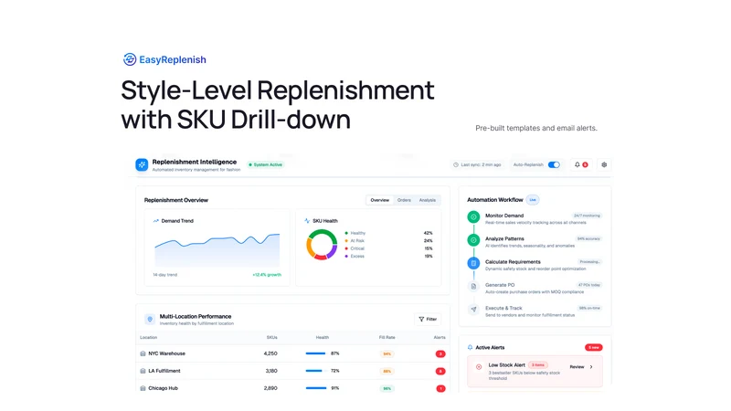Click the LA Fulfillment building icon
Screen dimensions: 731x411
point(143,371)
